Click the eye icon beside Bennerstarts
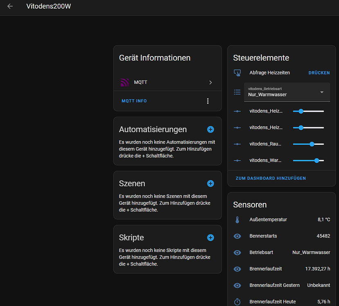The height and width of the screenshot is (306, 339). (237, 236)
